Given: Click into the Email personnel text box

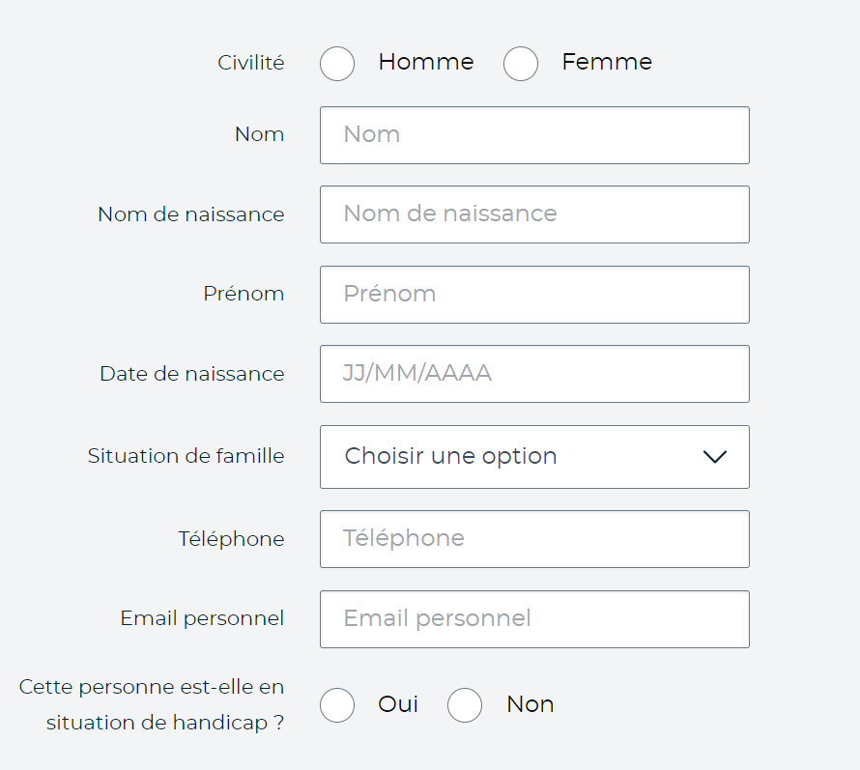Looking at the screenshot, I should pos(533,619).
